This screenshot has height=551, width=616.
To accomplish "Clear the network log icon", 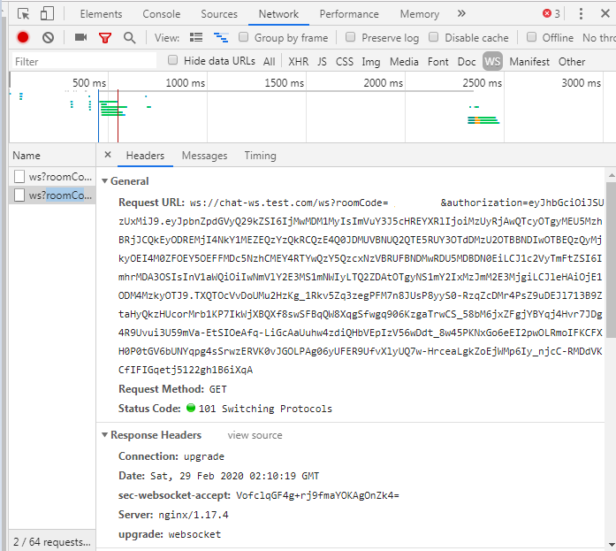I will (49, 38).
